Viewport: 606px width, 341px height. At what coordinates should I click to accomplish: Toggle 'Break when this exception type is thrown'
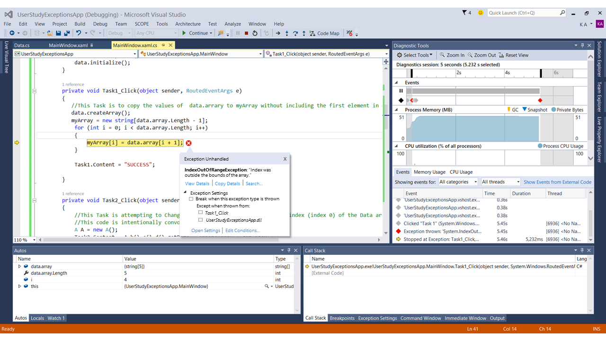[x=191, y=199]
